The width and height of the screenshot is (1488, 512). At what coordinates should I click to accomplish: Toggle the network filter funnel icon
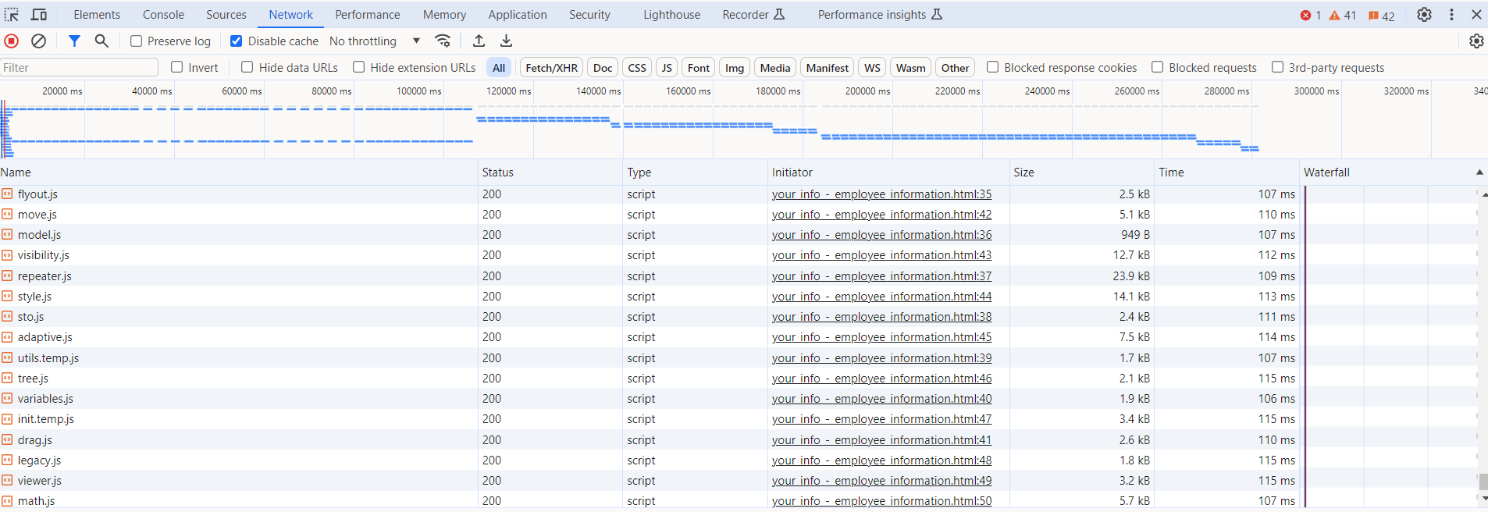(74, 41)
